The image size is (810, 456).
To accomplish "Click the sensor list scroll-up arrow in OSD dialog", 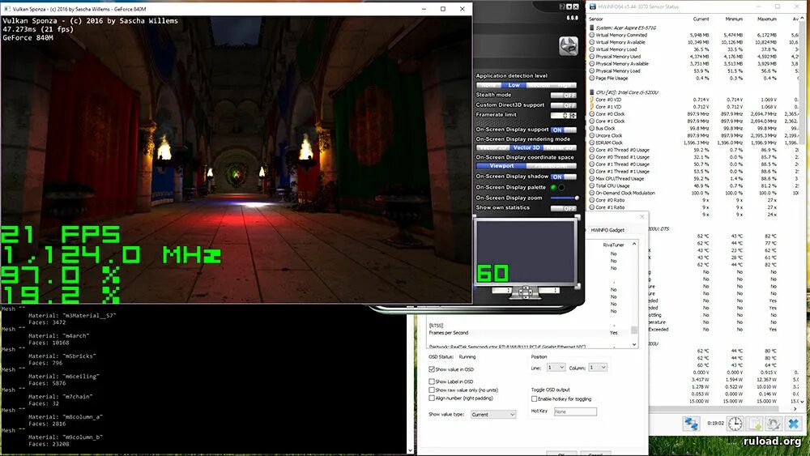I will [634, 243].
